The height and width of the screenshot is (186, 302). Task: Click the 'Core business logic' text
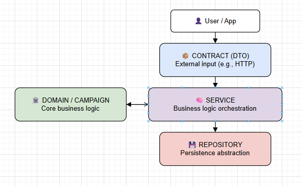click(70, 109)
